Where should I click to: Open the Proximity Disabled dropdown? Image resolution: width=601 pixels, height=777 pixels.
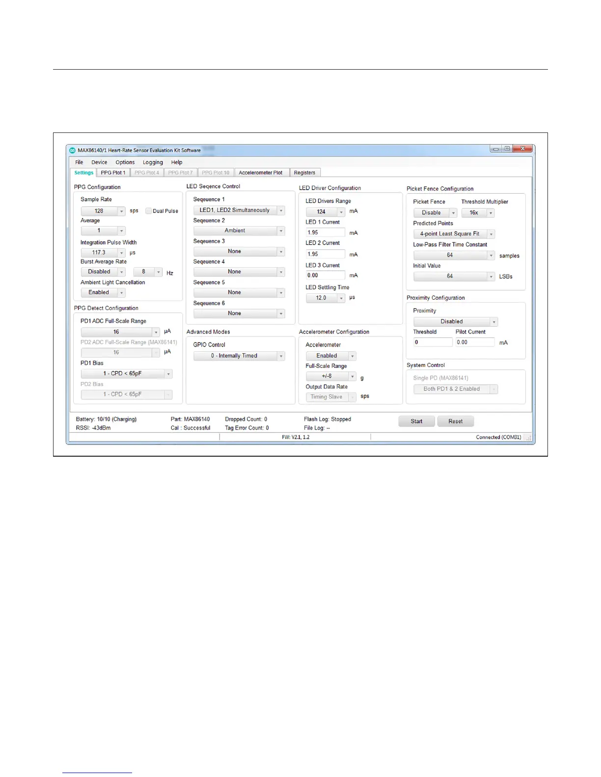[456, 322]
